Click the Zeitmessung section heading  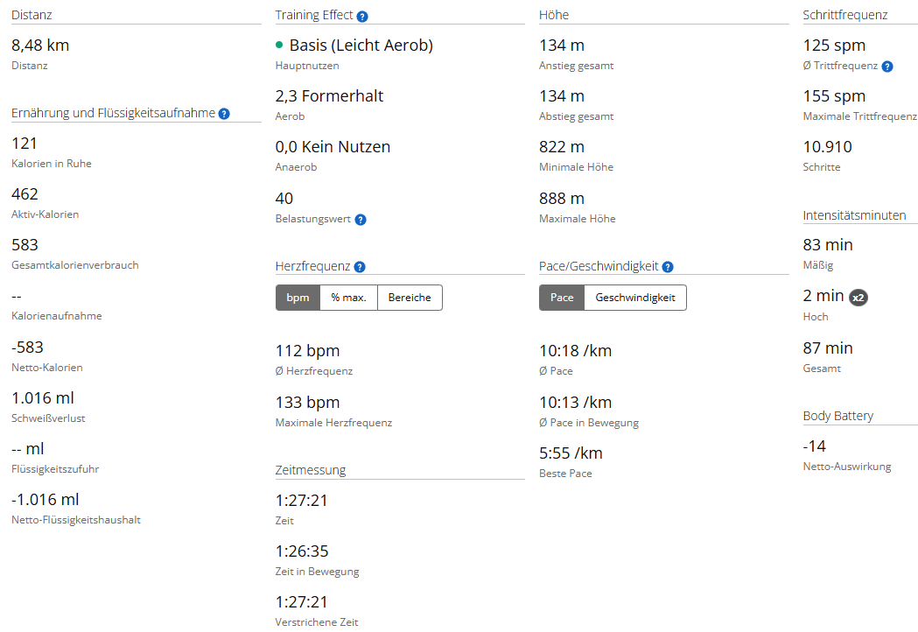point(311,470)
